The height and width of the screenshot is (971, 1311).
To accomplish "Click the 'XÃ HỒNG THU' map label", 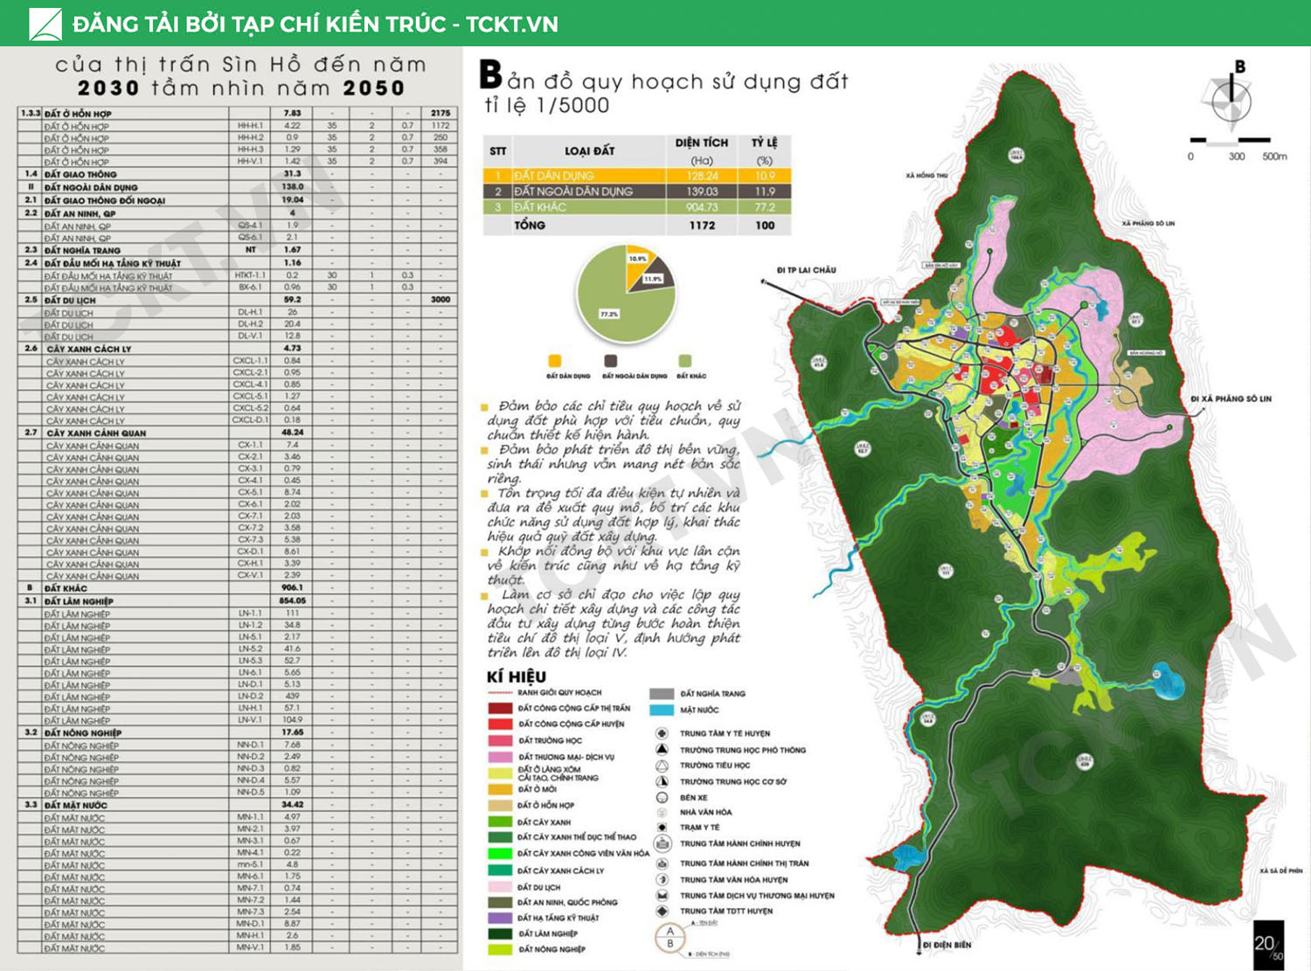I will point(926,176).
